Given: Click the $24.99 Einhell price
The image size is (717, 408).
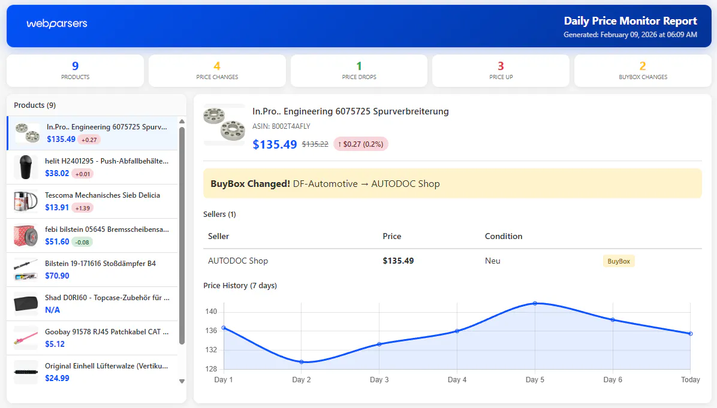Looking at the screenshot, I should [x=57, y=378].
